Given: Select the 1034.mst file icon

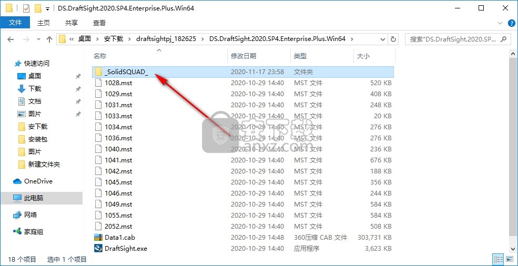Looking at the screenshot, I should [98, 127].
